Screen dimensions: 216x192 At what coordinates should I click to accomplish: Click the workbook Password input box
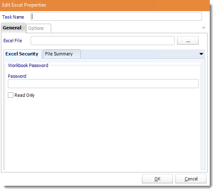(103, 84)
